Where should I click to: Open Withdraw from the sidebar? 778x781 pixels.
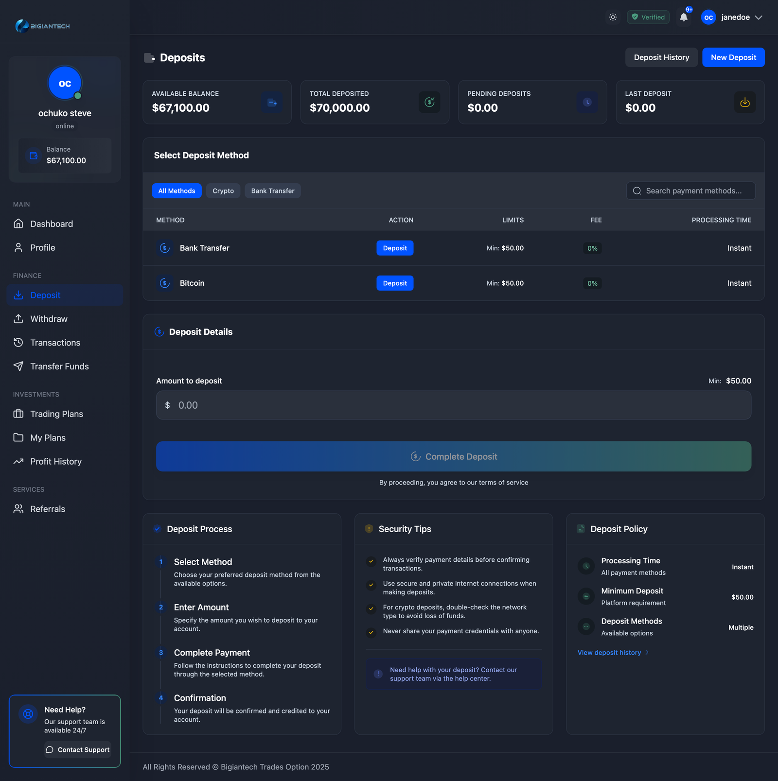coord(49,319)
